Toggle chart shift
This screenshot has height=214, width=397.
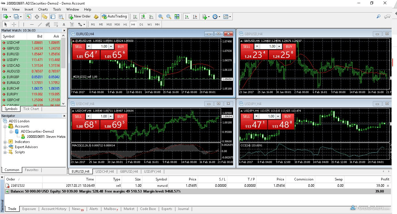coord(195,17)
